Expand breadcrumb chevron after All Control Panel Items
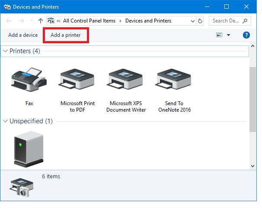The image size is (262, 212). pyautogui.click(x=120, y=21)
